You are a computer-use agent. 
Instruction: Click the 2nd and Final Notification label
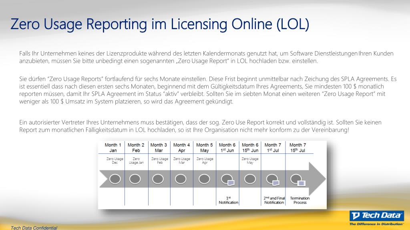pyautogui.click(x=274, y=200)
